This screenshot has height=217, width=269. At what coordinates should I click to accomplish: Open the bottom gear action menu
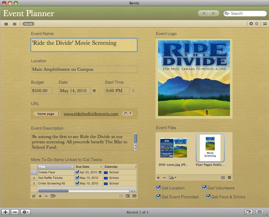click(25, 212)
